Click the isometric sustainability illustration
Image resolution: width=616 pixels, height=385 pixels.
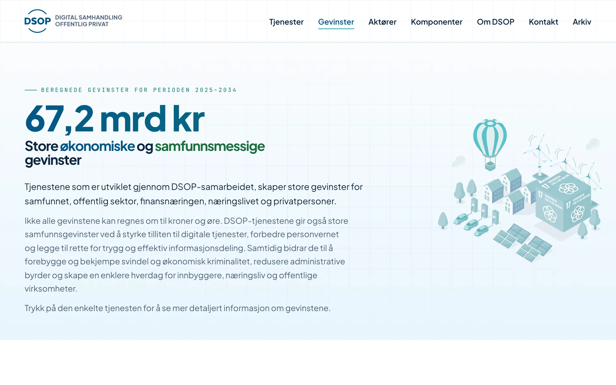pos(520,190)
